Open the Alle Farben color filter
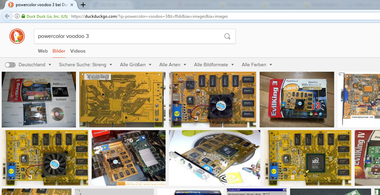The height and width of the screenshot is (195, 380). pos(257,65)
